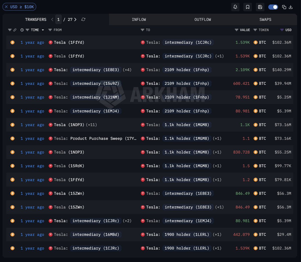
Task: Open the leftmost column filter icon
Action: (10, 30)
